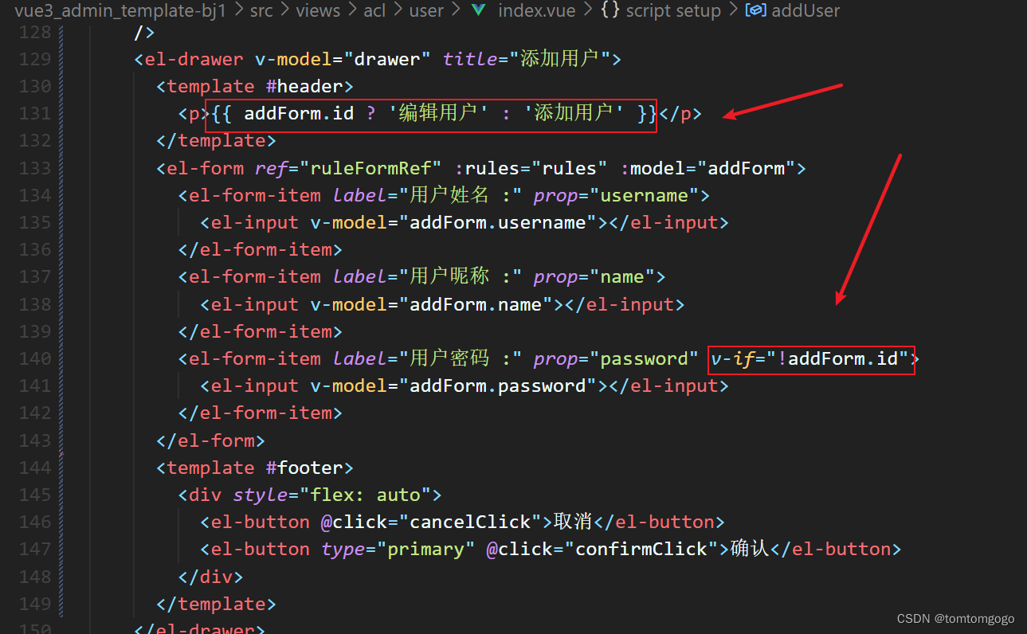Click "addForm.name" v-model value
Screen dimensions: 1027x634
pyautogui.click(x=476, y=304)
